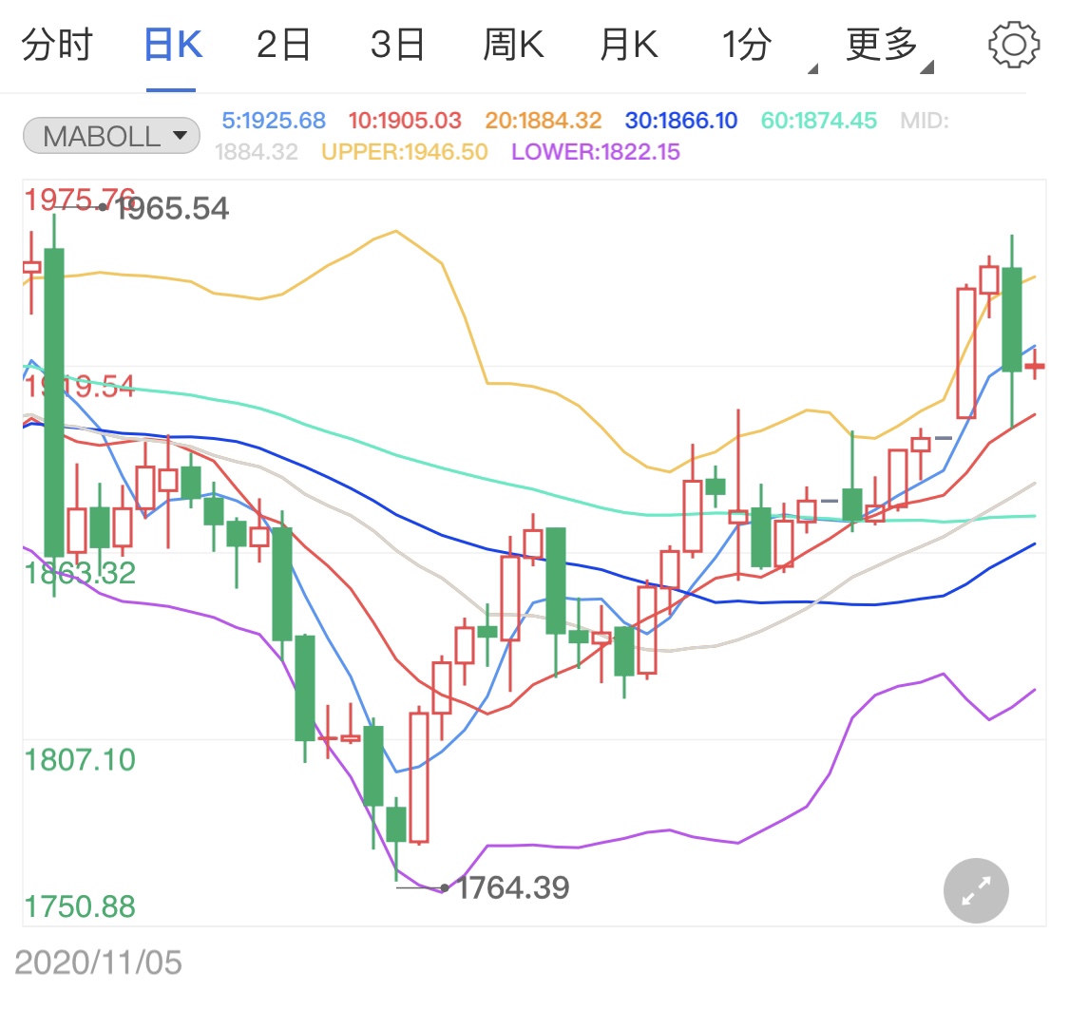Screen dimensions: 1069x1010
Task: Click the 60:1874.45 MA60 value
Action: click(x=819, y=121)
